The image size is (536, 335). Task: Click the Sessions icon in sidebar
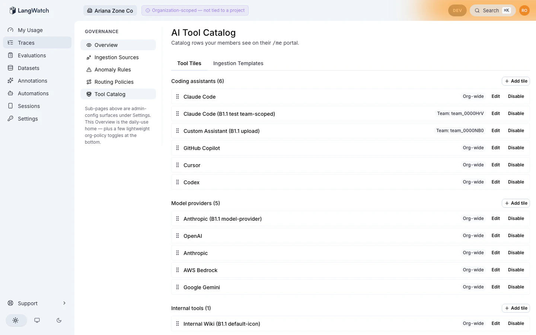click(x=10, y=106)
